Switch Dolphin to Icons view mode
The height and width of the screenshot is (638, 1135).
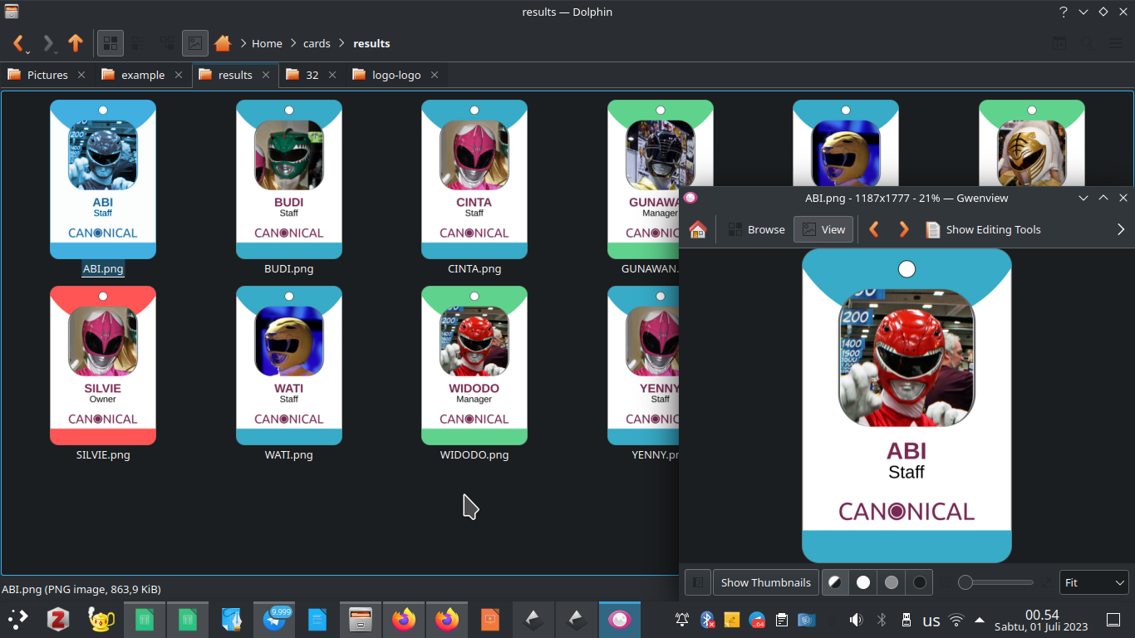(x=111, y=43)
